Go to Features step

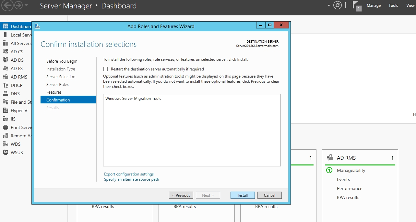tap(54, 92)
